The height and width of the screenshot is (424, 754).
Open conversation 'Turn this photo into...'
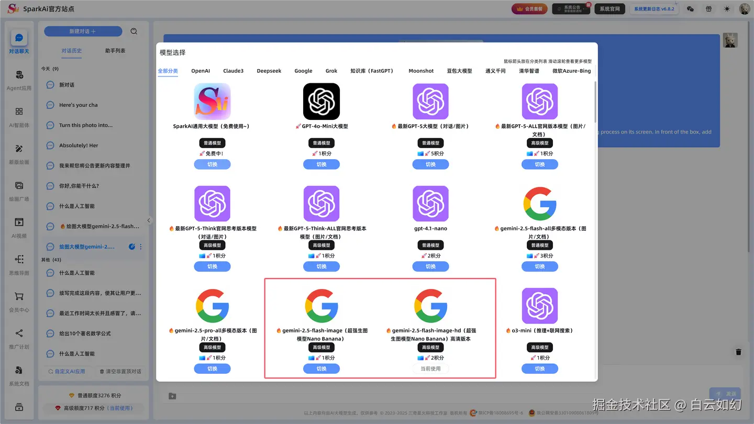point(93,125)
